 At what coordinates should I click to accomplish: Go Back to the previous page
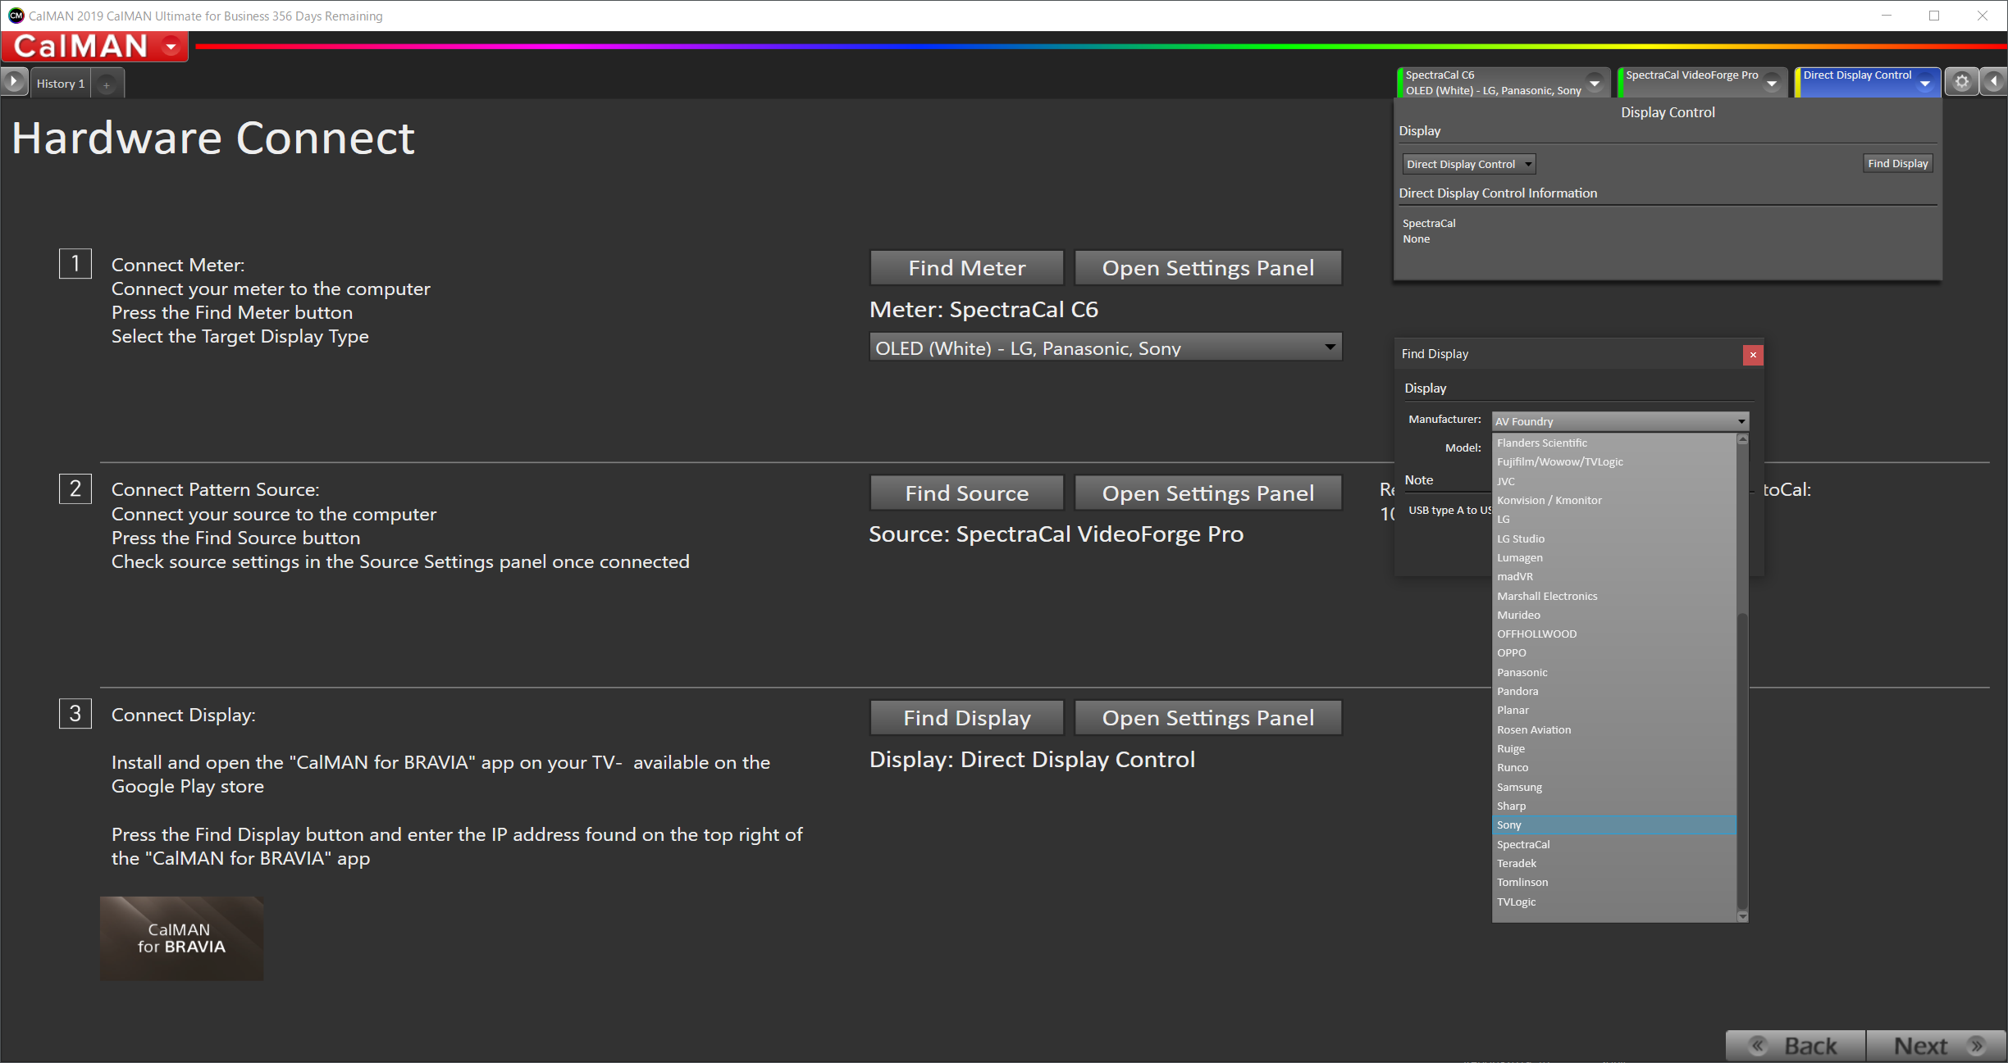pos(1796,1046)
